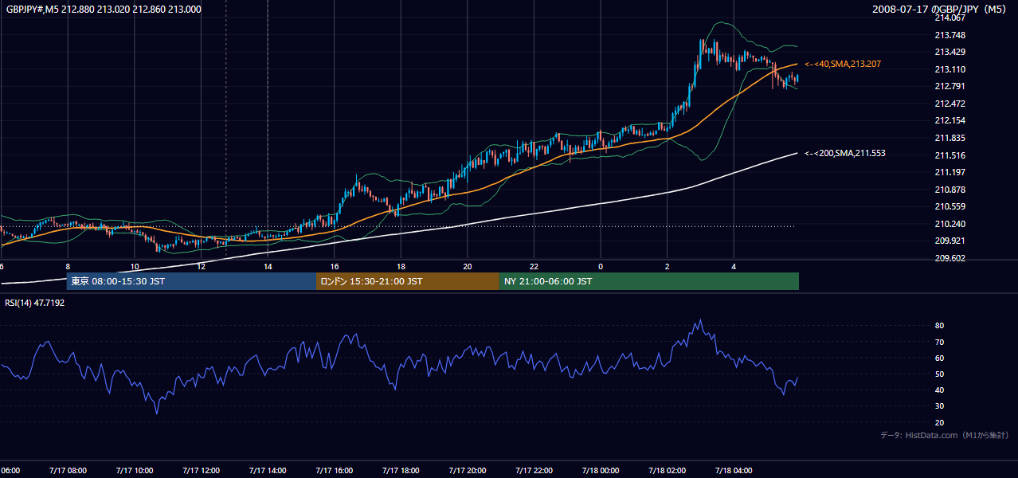Click the RSI(14) 47.7192 indicator label
The height and width of the screenshot is (478, 1018).
[35, 304]
